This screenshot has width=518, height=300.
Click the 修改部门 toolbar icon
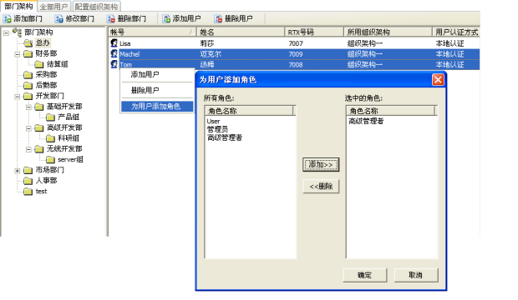tap(58, 19)
